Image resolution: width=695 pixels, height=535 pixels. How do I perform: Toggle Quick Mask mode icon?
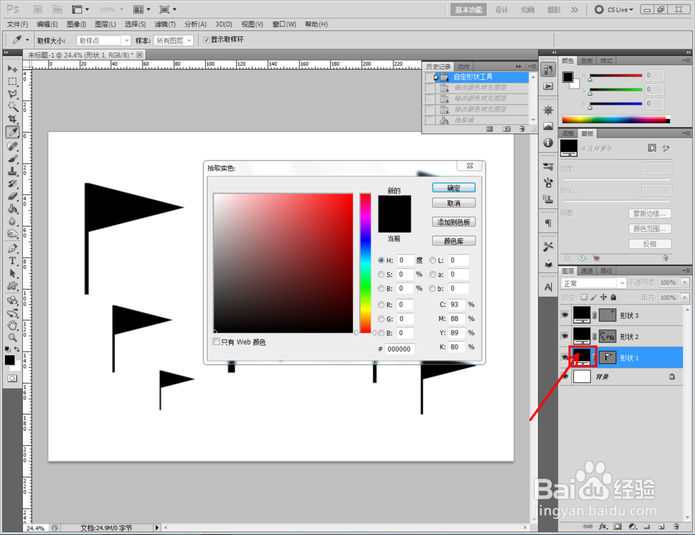point(13,378)
